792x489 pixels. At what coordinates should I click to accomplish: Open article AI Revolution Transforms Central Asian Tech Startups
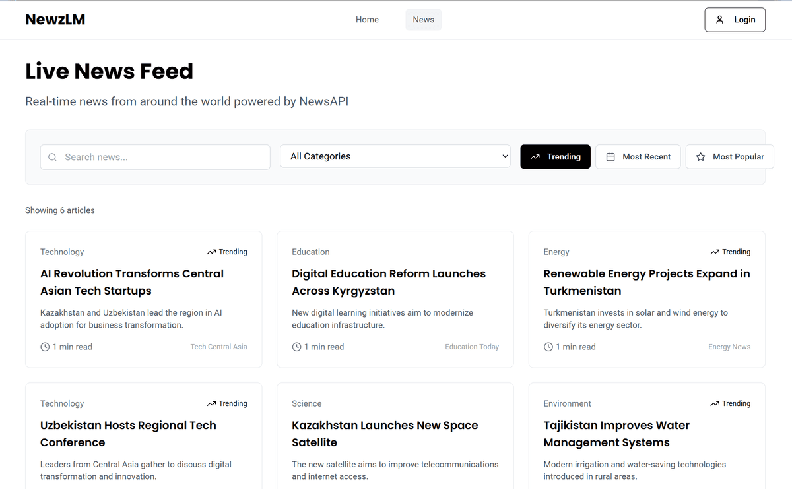(132, 282)
